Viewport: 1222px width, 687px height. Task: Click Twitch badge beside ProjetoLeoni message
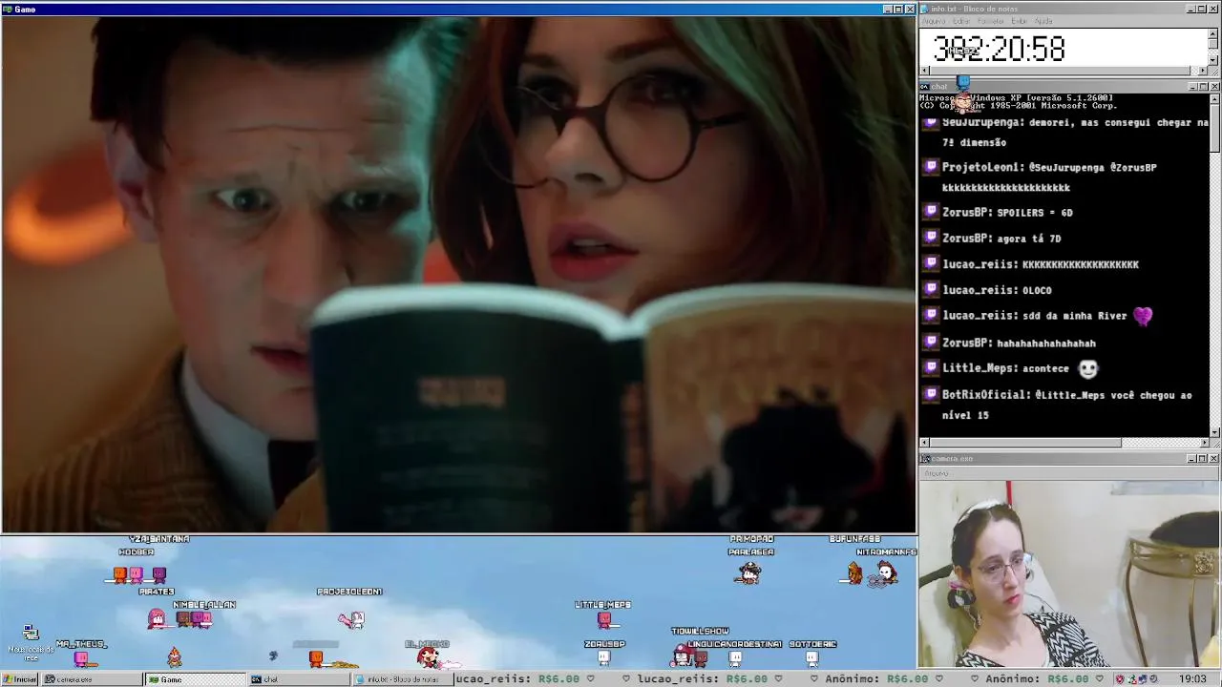(x=931, y=167)
